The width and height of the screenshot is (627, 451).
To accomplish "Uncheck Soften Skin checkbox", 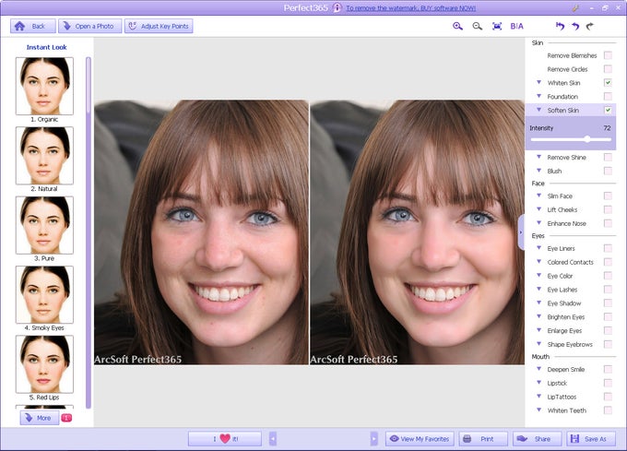I will point(608,110).
